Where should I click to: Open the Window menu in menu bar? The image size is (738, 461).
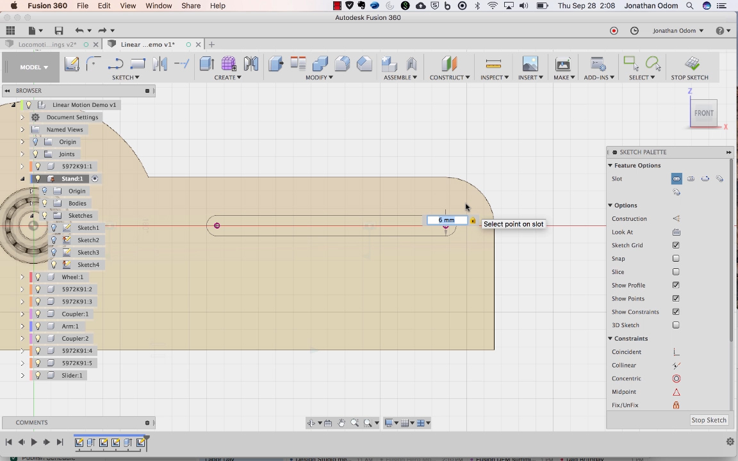pos(158,6)
